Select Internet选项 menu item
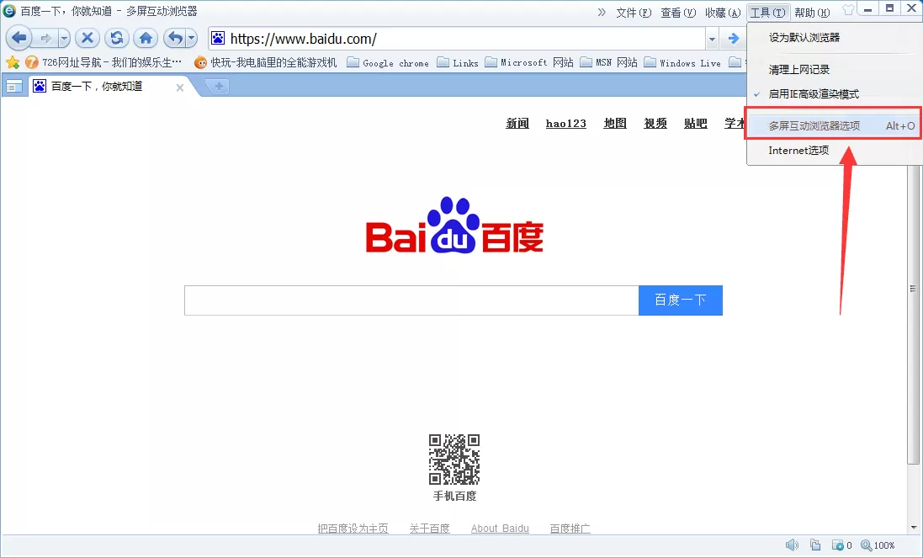 (834, 151)
